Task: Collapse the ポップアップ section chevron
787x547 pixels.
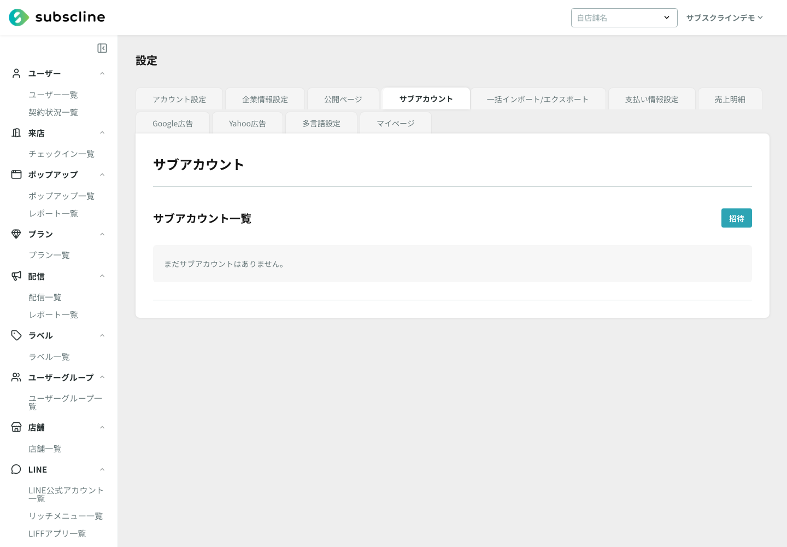Action: tap(102, 174)
